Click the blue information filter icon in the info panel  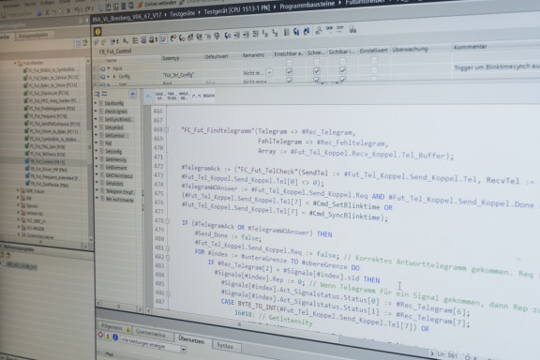pyautogui.click(x=115, y=337)
